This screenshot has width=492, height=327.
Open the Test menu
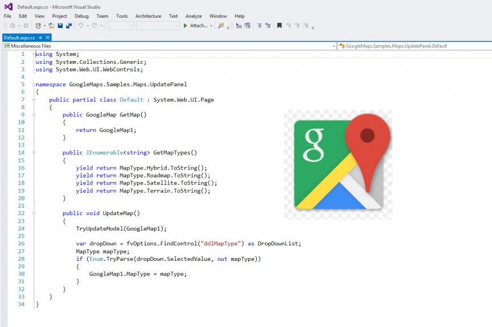(173, 16)
